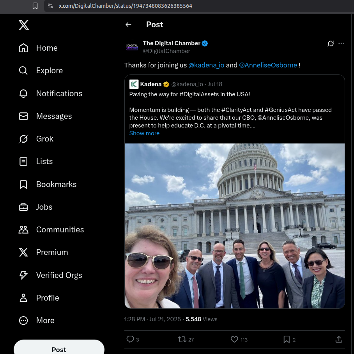Click the Jobs briefcase icon

[23, 207]
